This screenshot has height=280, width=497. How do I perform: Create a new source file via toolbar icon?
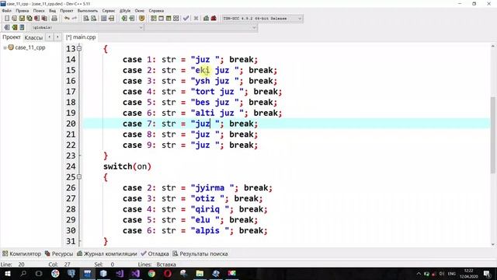7,19
